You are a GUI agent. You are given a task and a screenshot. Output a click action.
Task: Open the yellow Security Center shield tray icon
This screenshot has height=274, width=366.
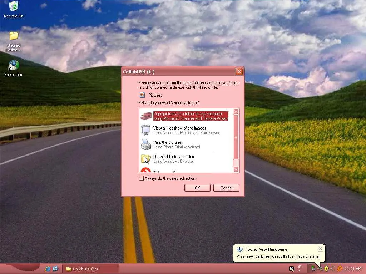click(x=326, y=269)
